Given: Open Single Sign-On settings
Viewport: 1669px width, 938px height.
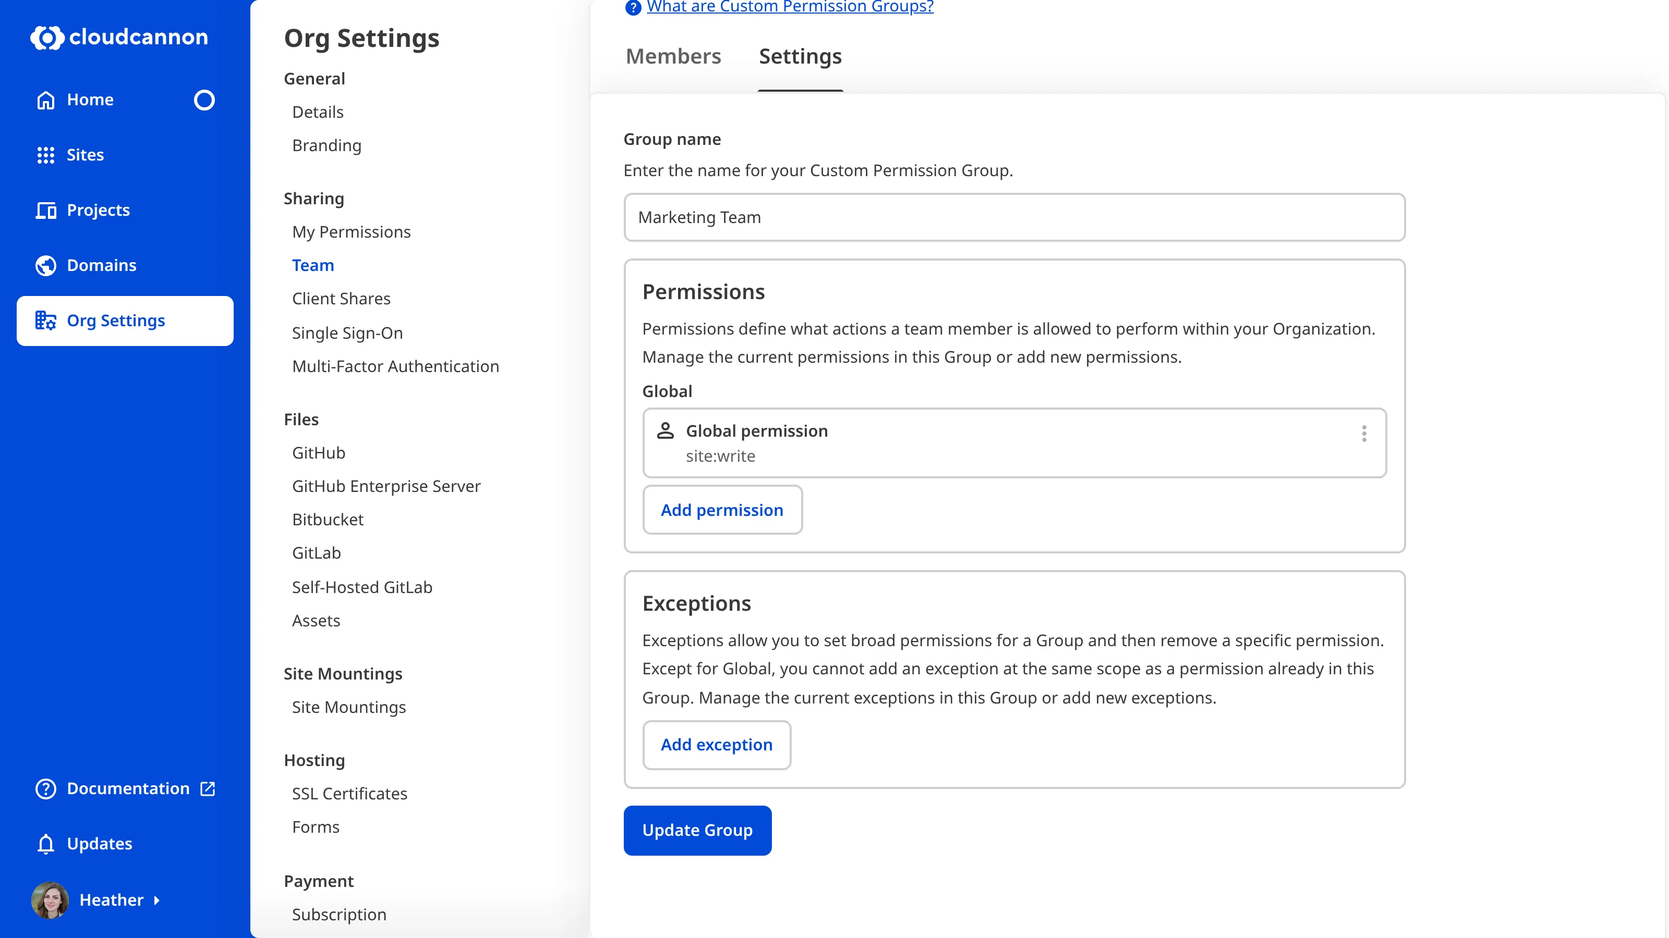Looking at the screenshot, I should [347, 333].
